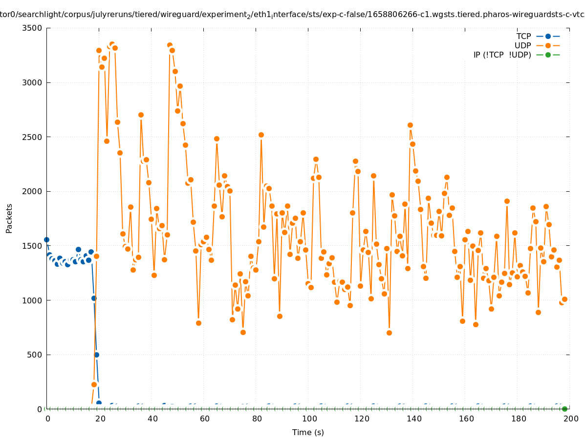
Task: Click the green IP legend marker
Action: click(x=548, y=55)
